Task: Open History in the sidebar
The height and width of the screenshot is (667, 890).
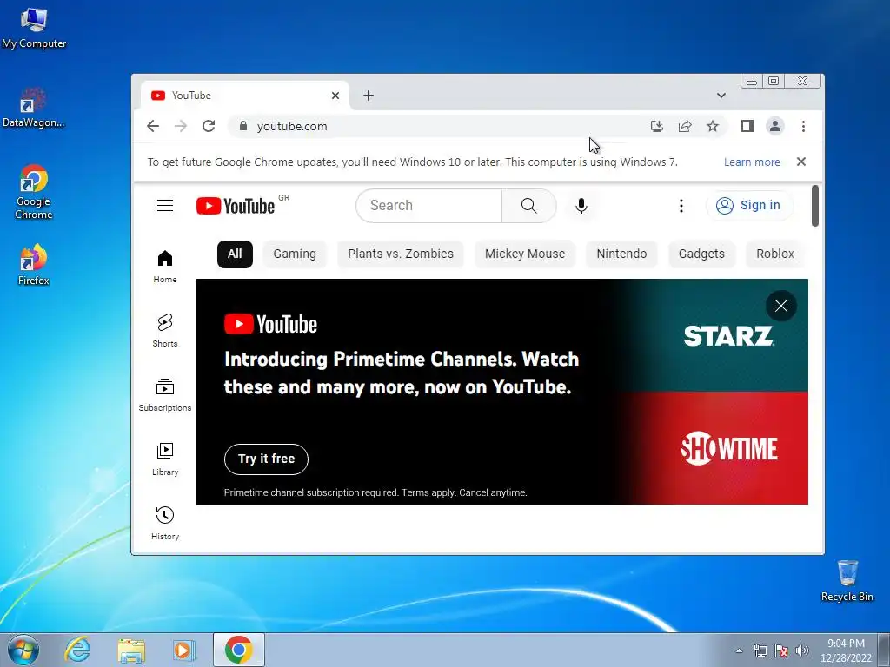Action: 165,523
